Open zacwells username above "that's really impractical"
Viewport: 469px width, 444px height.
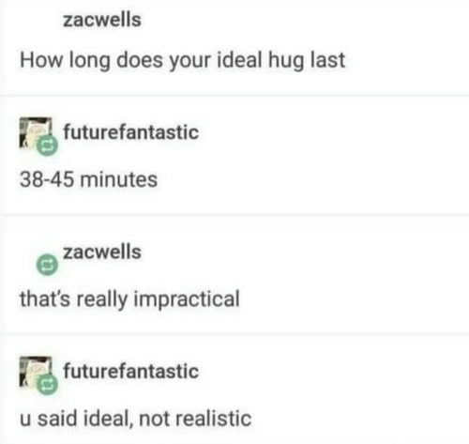(x=102, y=253)
